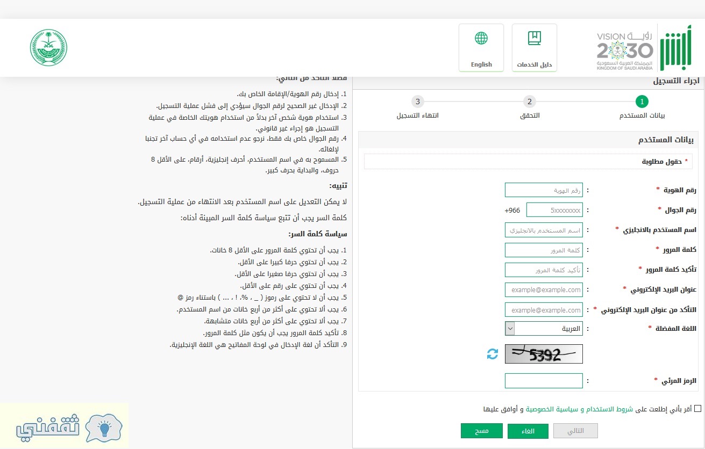Select step 3 registration completion
705x449 pixels.
click(417, 102)
